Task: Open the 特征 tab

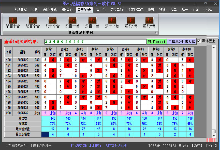Action: point(162,10)
